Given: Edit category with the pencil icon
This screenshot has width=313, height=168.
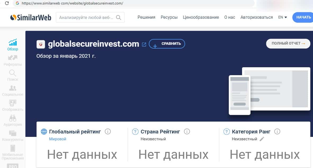Looking at the screenshot, I should click(262, 139).
